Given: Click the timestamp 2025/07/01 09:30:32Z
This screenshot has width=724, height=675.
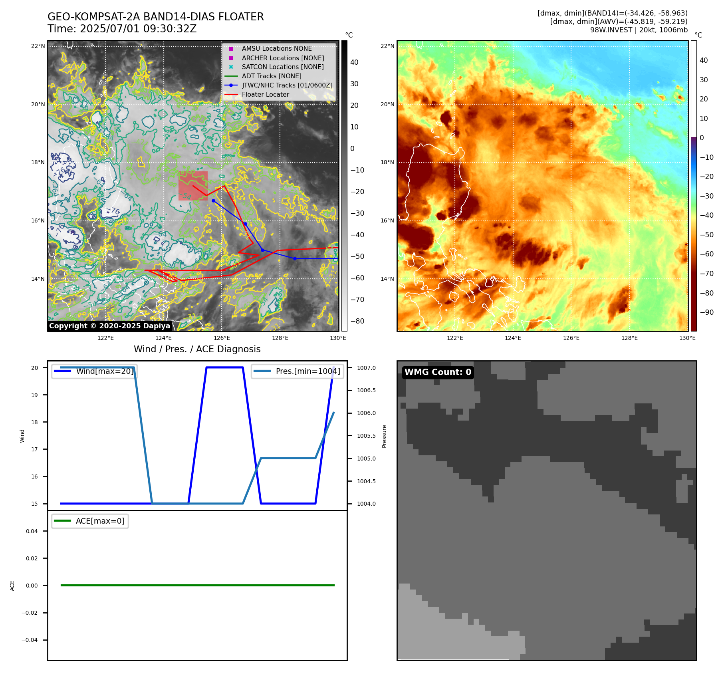Looking at the screenshot, I should pyautogui.click(x=138, y=29).
